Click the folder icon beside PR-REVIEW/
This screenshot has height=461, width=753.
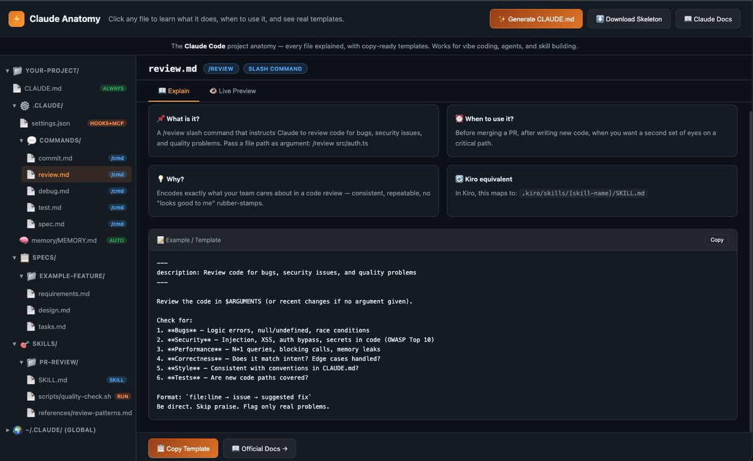pos(31,362)
